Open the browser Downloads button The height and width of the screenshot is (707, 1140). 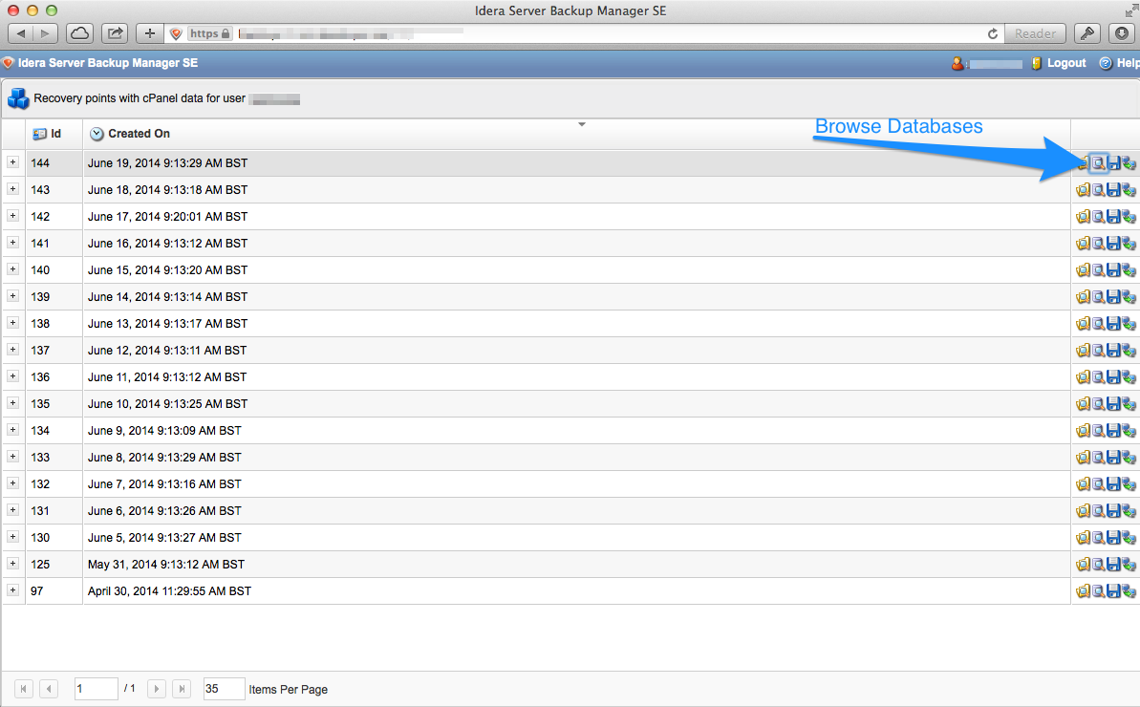[x=1122, y=33]
